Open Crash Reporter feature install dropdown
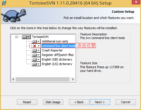This screenshot has height=110, width=141. pyautogui.click(x=36, y=50)
